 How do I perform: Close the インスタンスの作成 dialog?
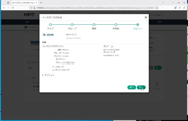[x=146, y=18]
